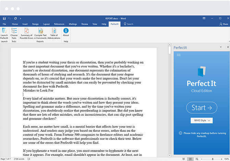Toggle Ribbon Display Options icon

(x=204, y=18)
